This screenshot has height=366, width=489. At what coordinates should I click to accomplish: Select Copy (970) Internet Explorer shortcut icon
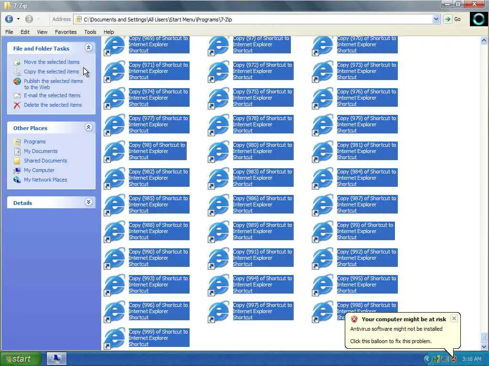tap(322, 45)
